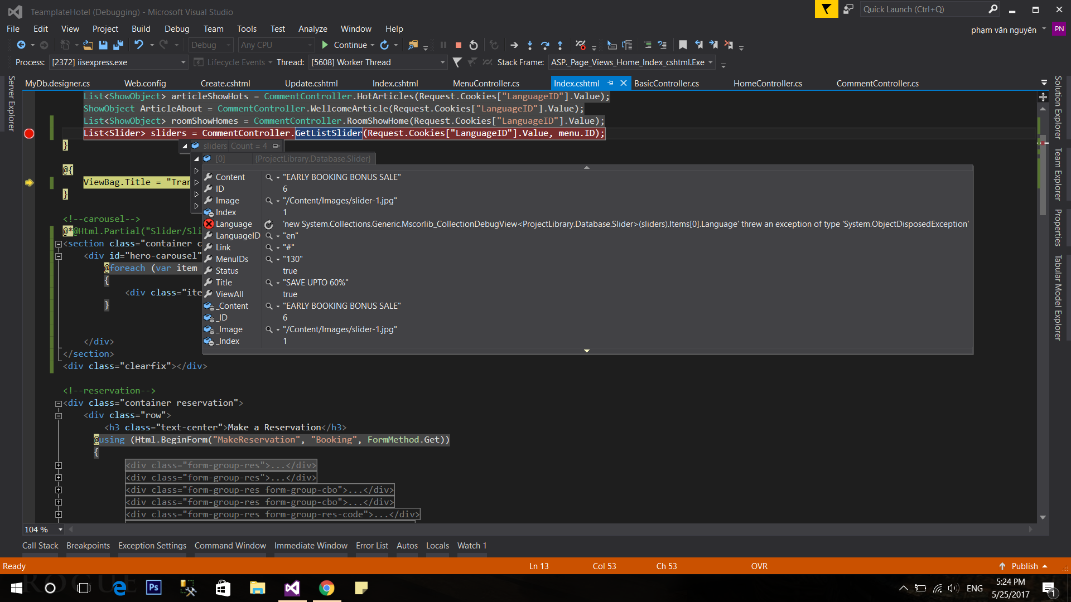Screen dimensions: 1071x602
Task: Open the Debug menu
Action: (x=176, y=29)
